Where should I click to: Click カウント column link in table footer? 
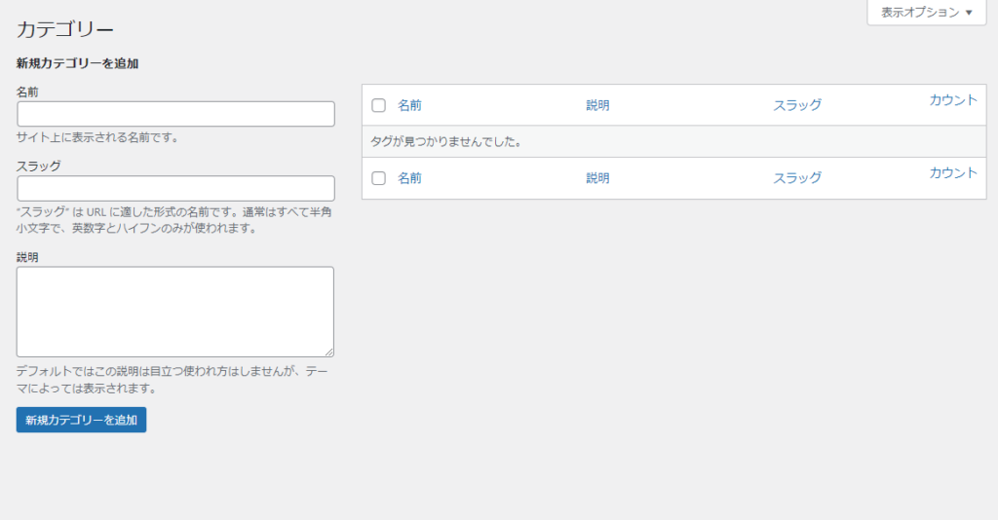[x=952, y=173]
